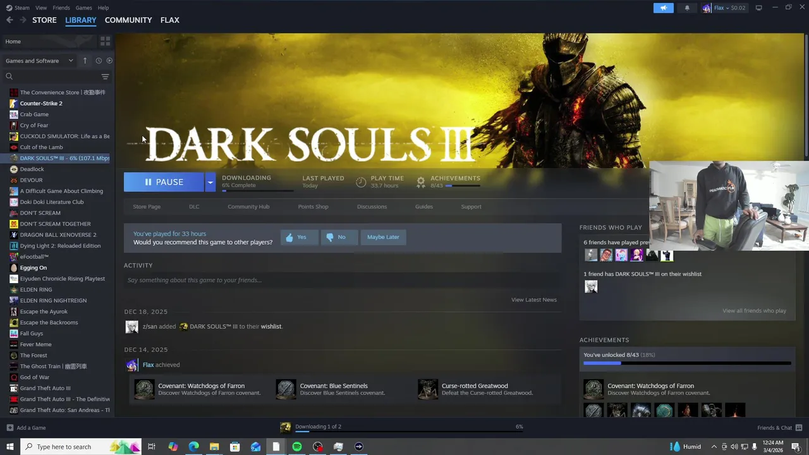Open File Explorer from the taskbar
Viewport: 809px width, 455px height.
214,447
